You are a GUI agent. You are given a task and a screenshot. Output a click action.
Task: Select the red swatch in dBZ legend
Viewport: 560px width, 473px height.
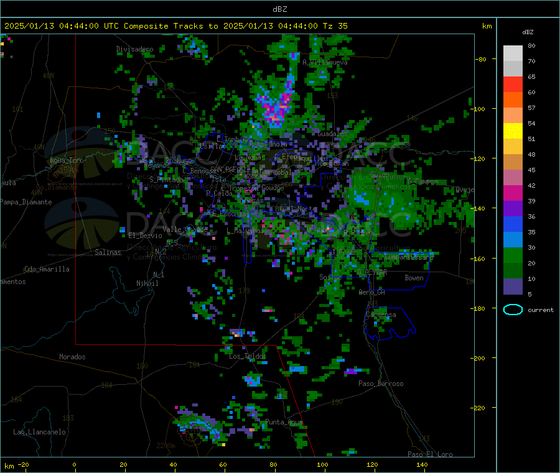513,84
